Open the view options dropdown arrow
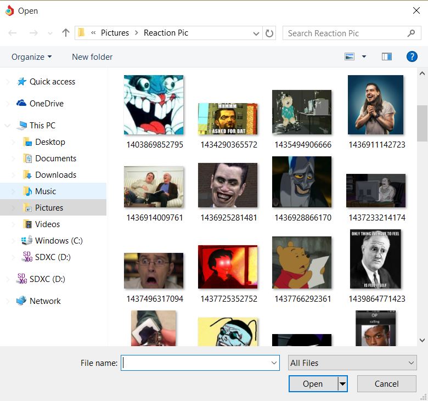Image resolution: width=428 pixels, height=401 pixels. (x=364, y=57)
